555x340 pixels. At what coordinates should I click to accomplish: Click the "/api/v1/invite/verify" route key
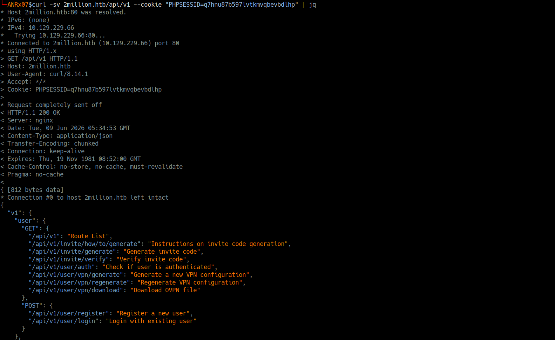click(69, 259)
